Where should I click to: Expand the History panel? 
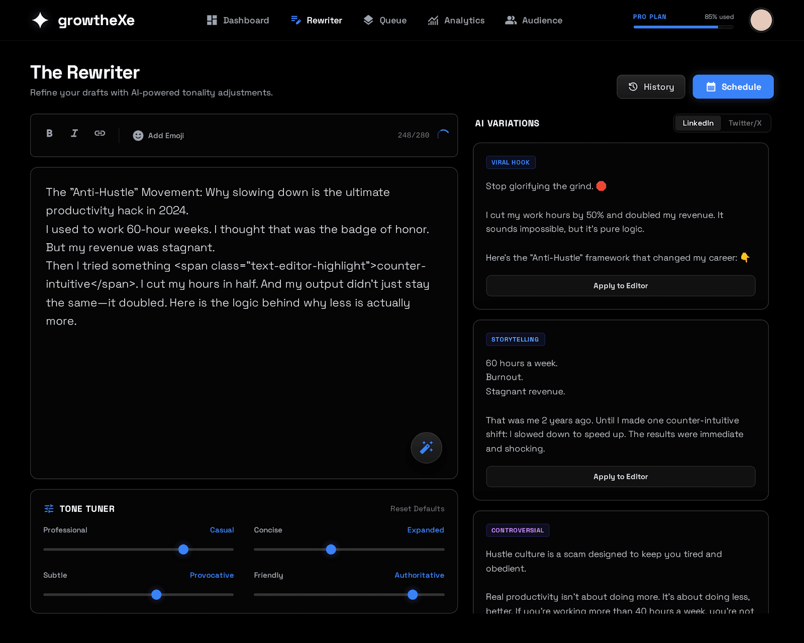pos(651,86)
